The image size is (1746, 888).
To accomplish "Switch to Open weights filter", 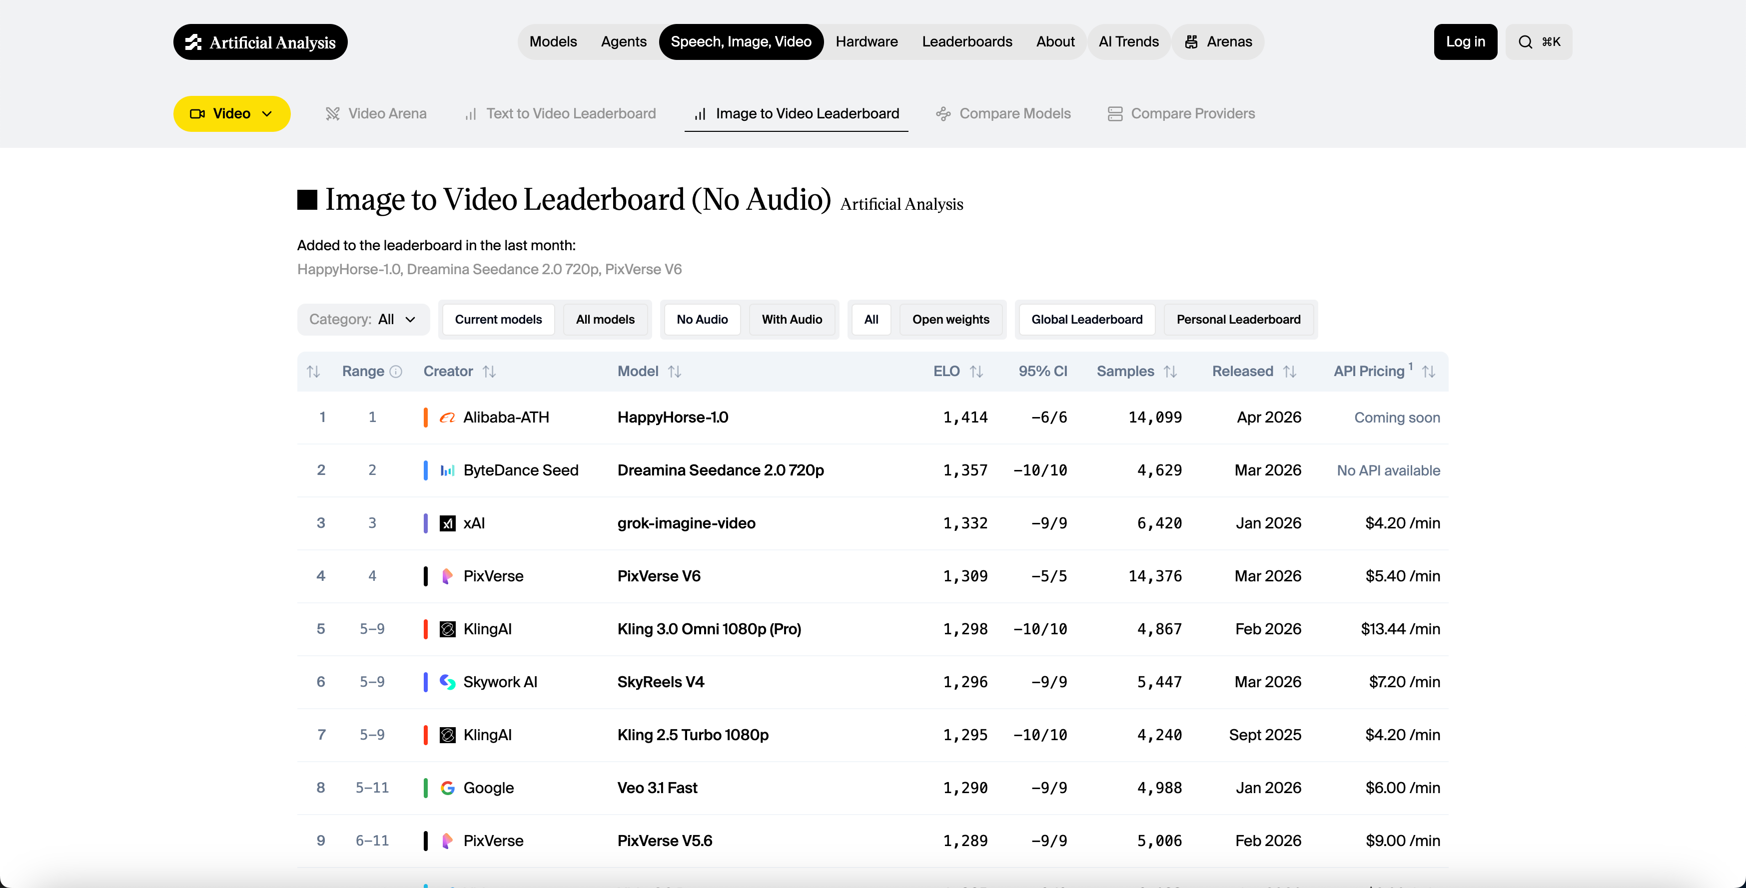I will 950,319.
